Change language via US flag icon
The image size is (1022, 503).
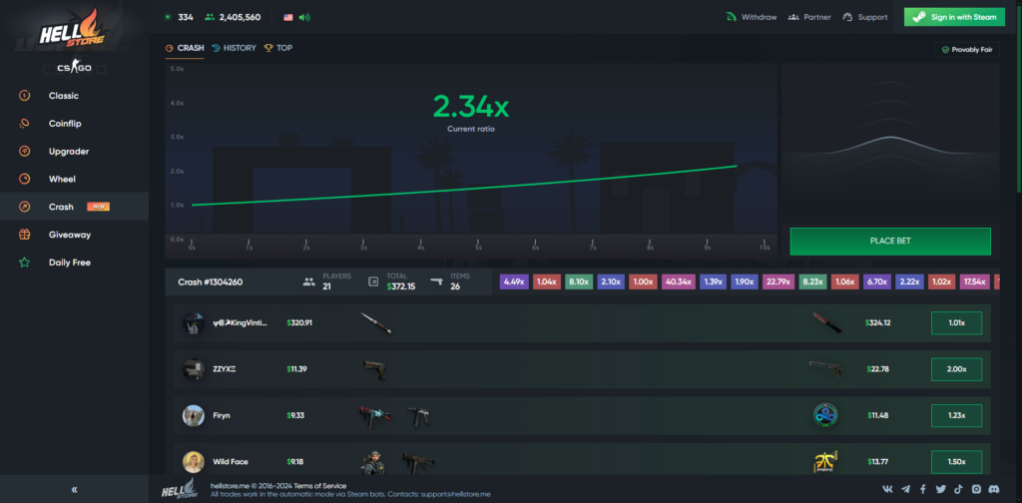288,18
